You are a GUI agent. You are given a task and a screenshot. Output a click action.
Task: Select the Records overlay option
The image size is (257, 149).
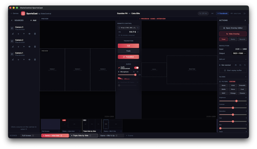point(242,39)
